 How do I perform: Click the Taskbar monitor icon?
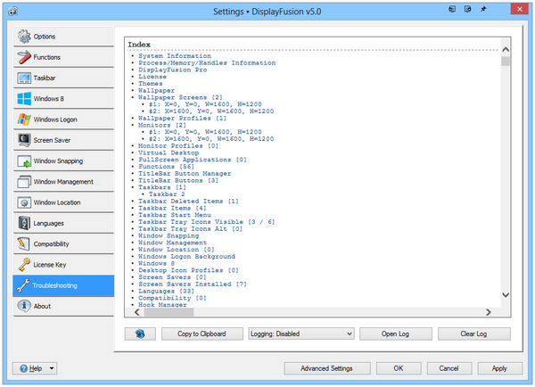tap(24, 78)
